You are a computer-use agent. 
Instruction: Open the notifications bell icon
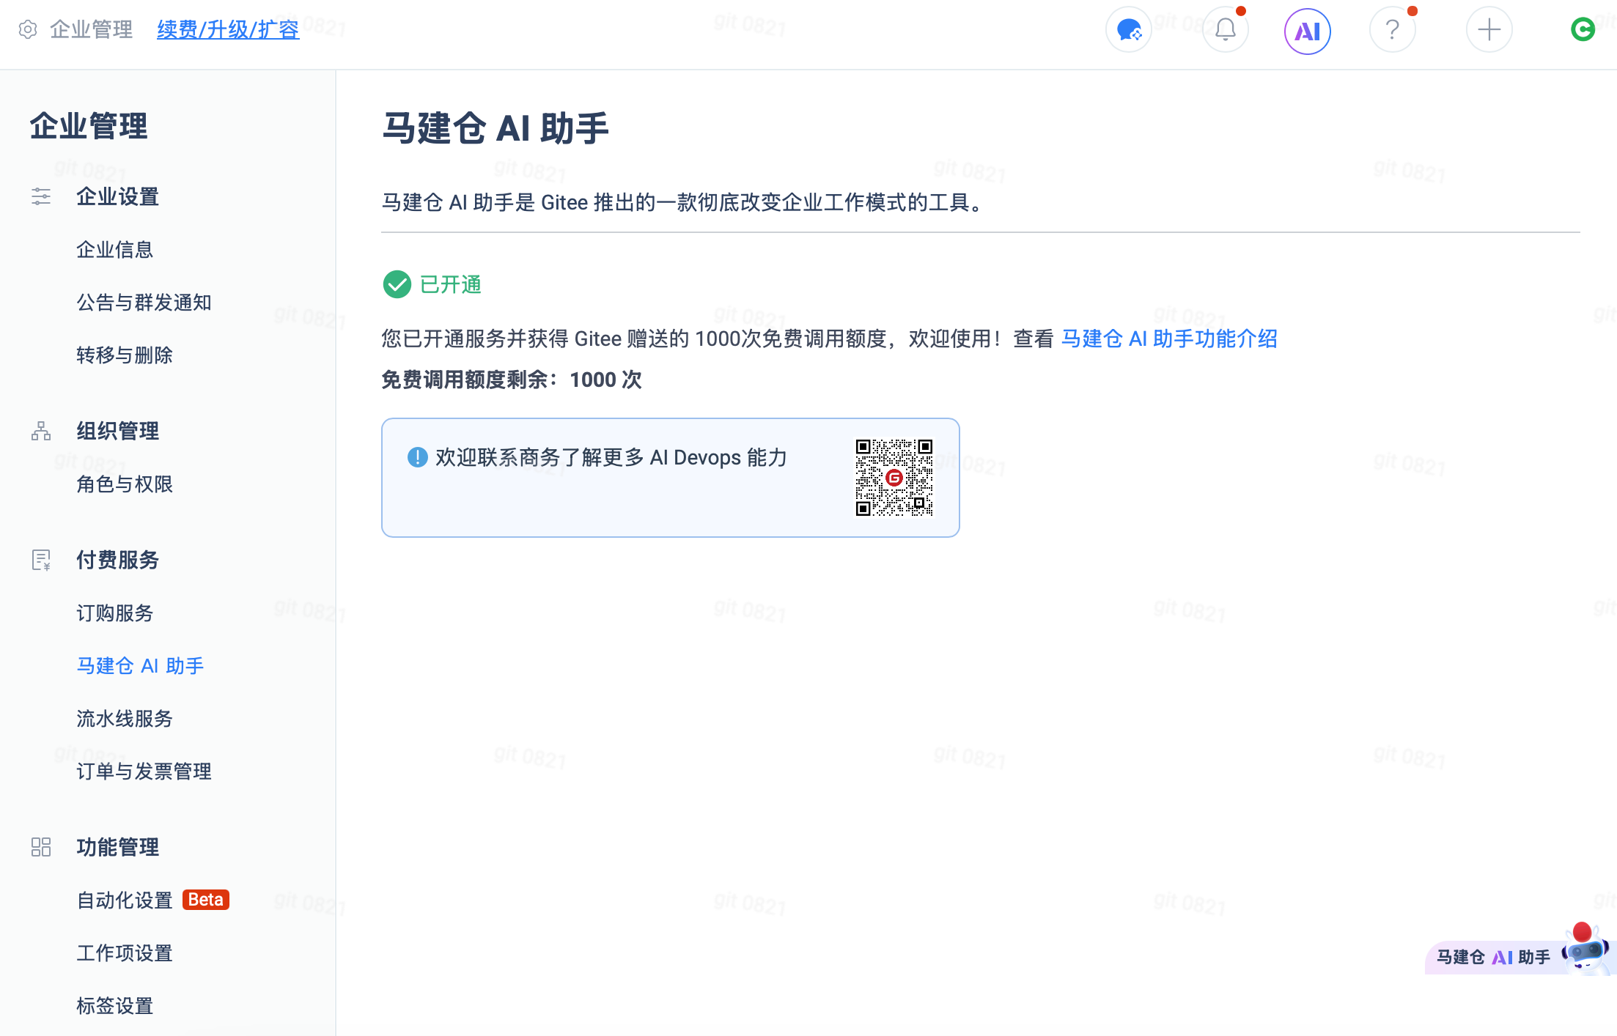click(x=1226, y=30)
